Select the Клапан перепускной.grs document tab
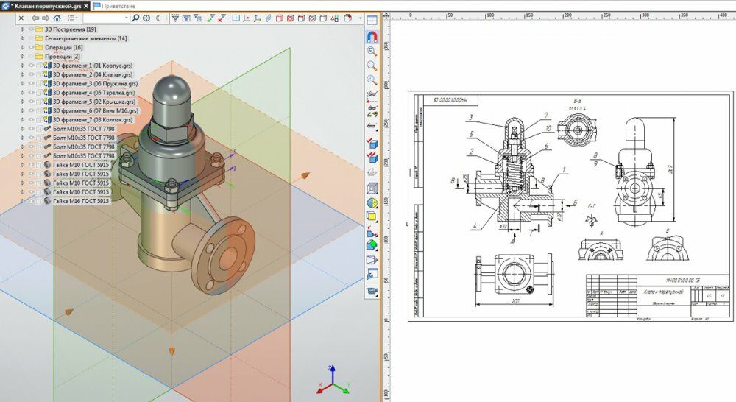 coord(44,5)
